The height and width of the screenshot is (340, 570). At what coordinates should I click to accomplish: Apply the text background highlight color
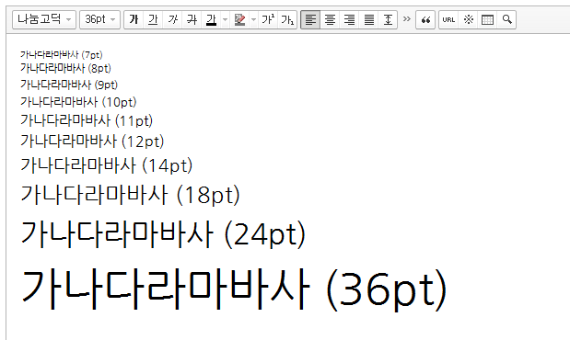point(239,19)
